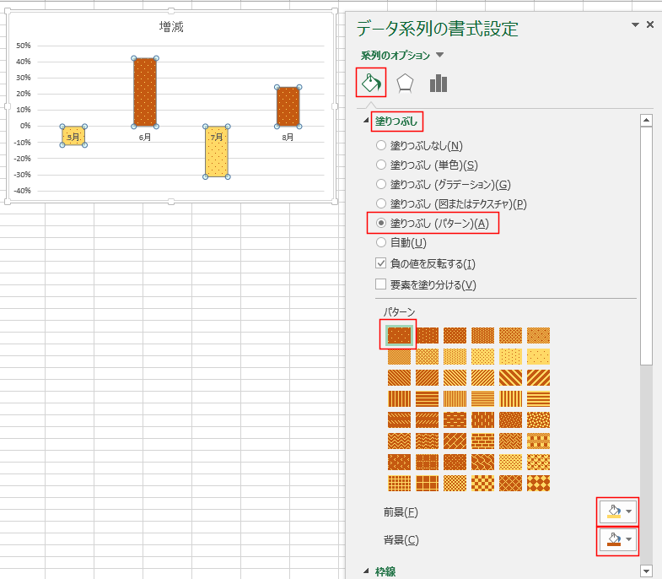Click the 6月 bar in the chart

(x=145, y=91)
